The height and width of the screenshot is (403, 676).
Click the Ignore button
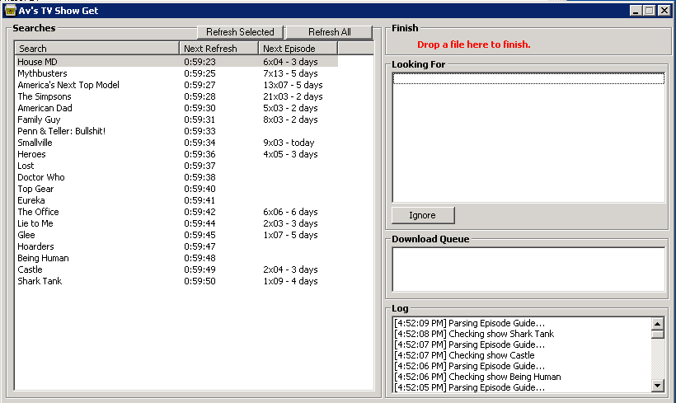pos(423,215)
